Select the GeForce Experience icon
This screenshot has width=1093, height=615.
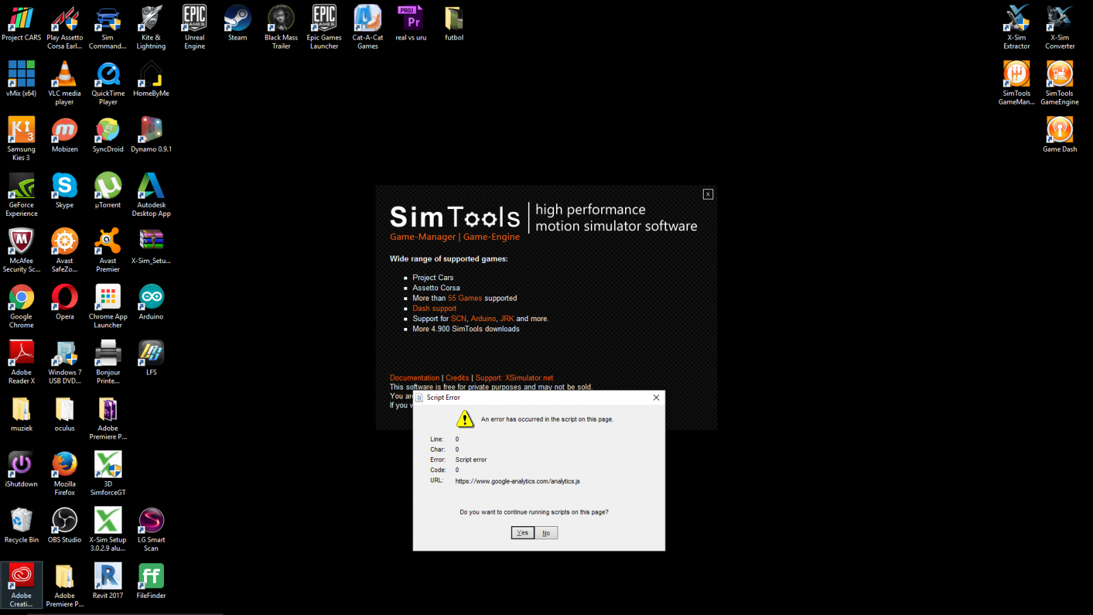pyautogui.click(x=21, y=195)
